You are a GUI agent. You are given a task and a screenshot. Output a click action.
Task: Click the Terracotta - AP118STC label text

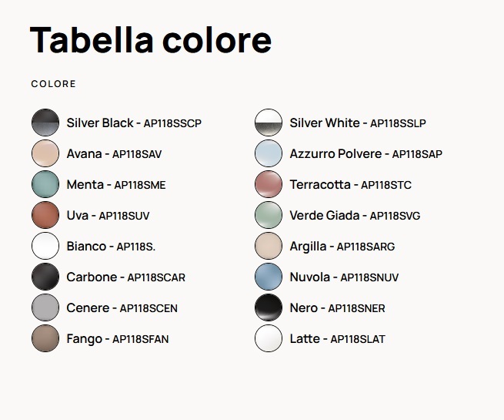pos(350,185)
